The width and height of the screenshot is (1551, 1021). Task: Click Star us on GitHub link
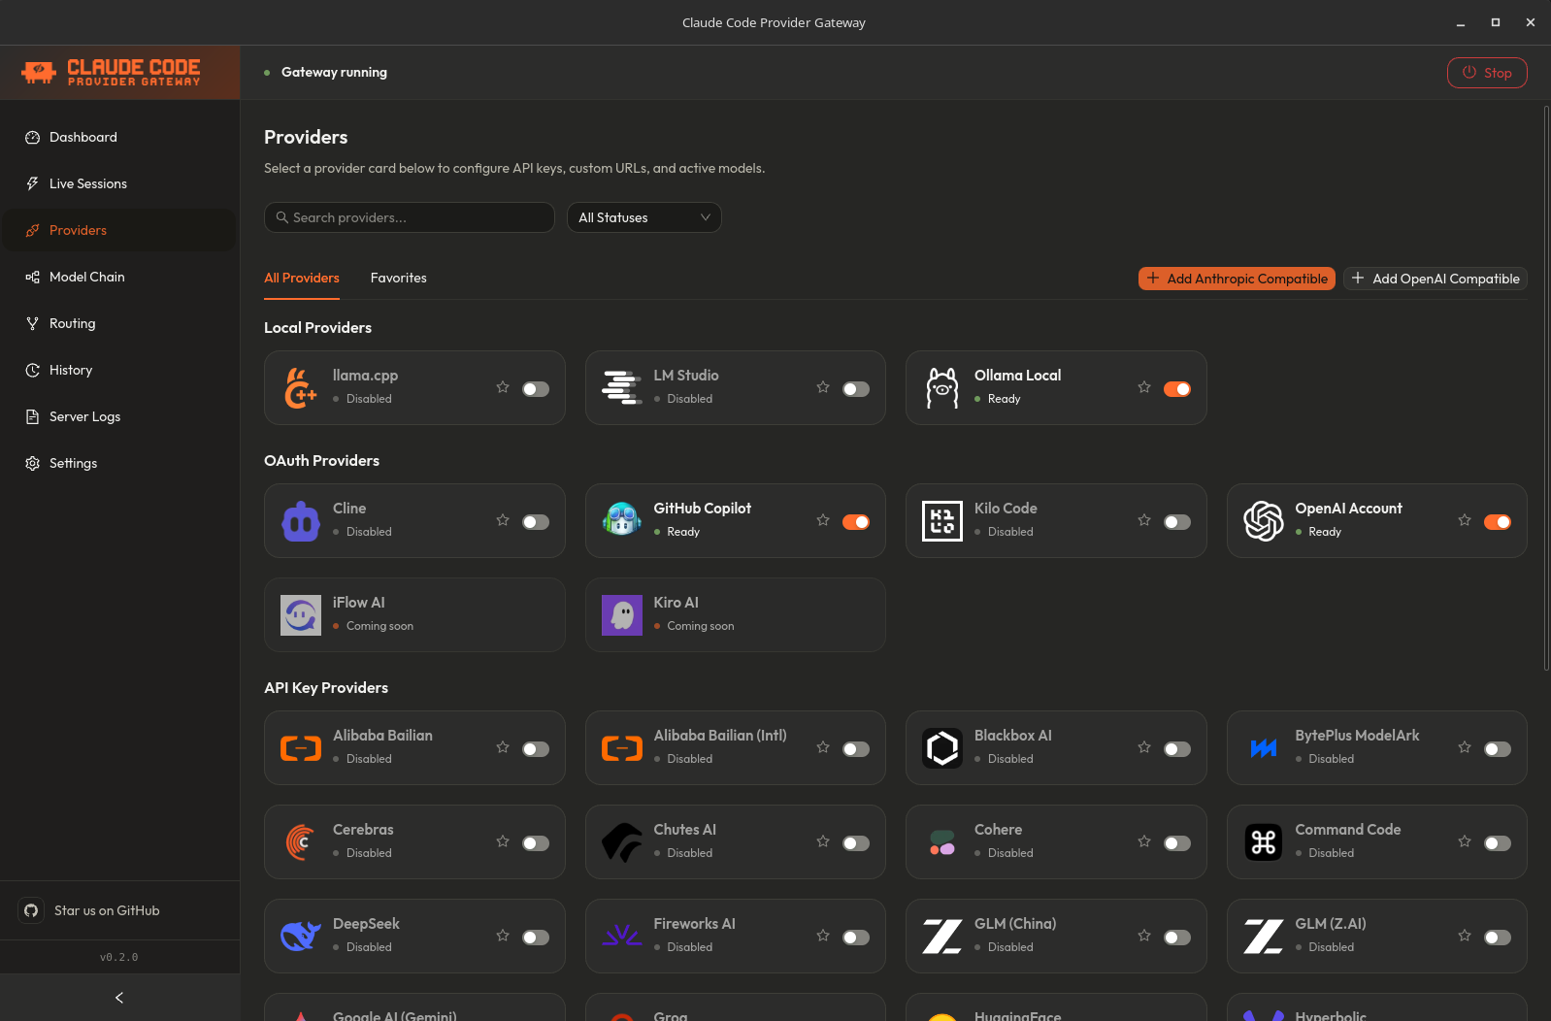click(x=107, y=910)
